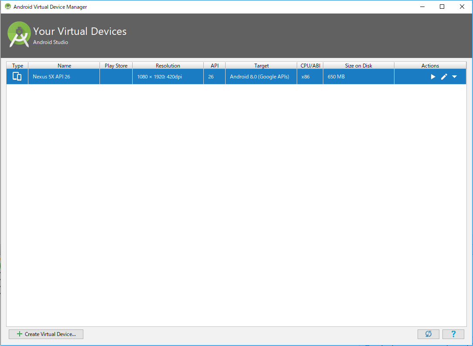Click the Type column header

(x=17, y=65)
